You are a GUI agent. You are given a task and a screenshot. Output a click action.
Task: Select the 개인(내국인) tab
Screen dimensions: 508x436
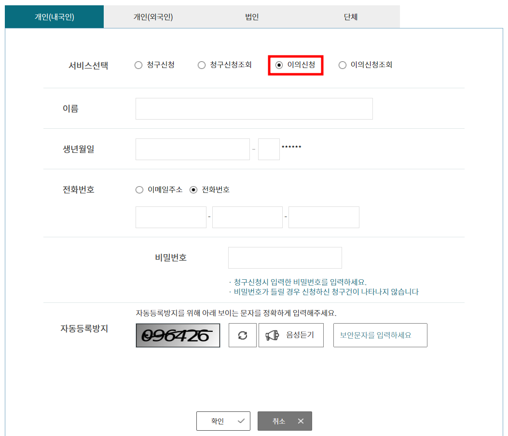[54, 16]
